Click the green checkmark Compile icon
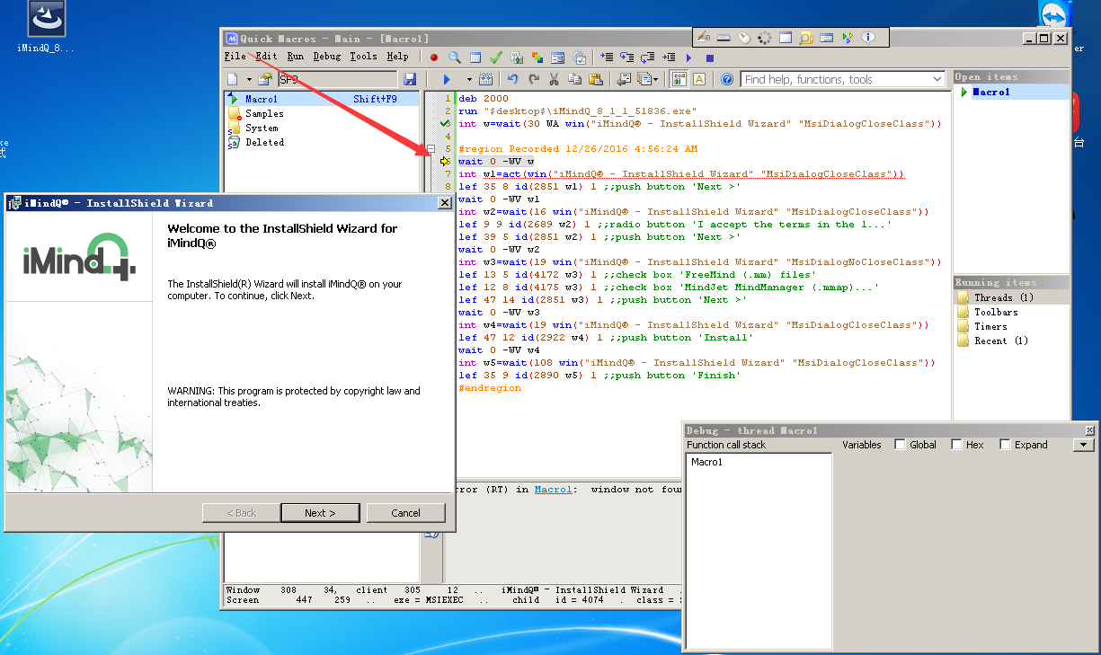The height and width of the screenshot is (655, 1101). 496,57
